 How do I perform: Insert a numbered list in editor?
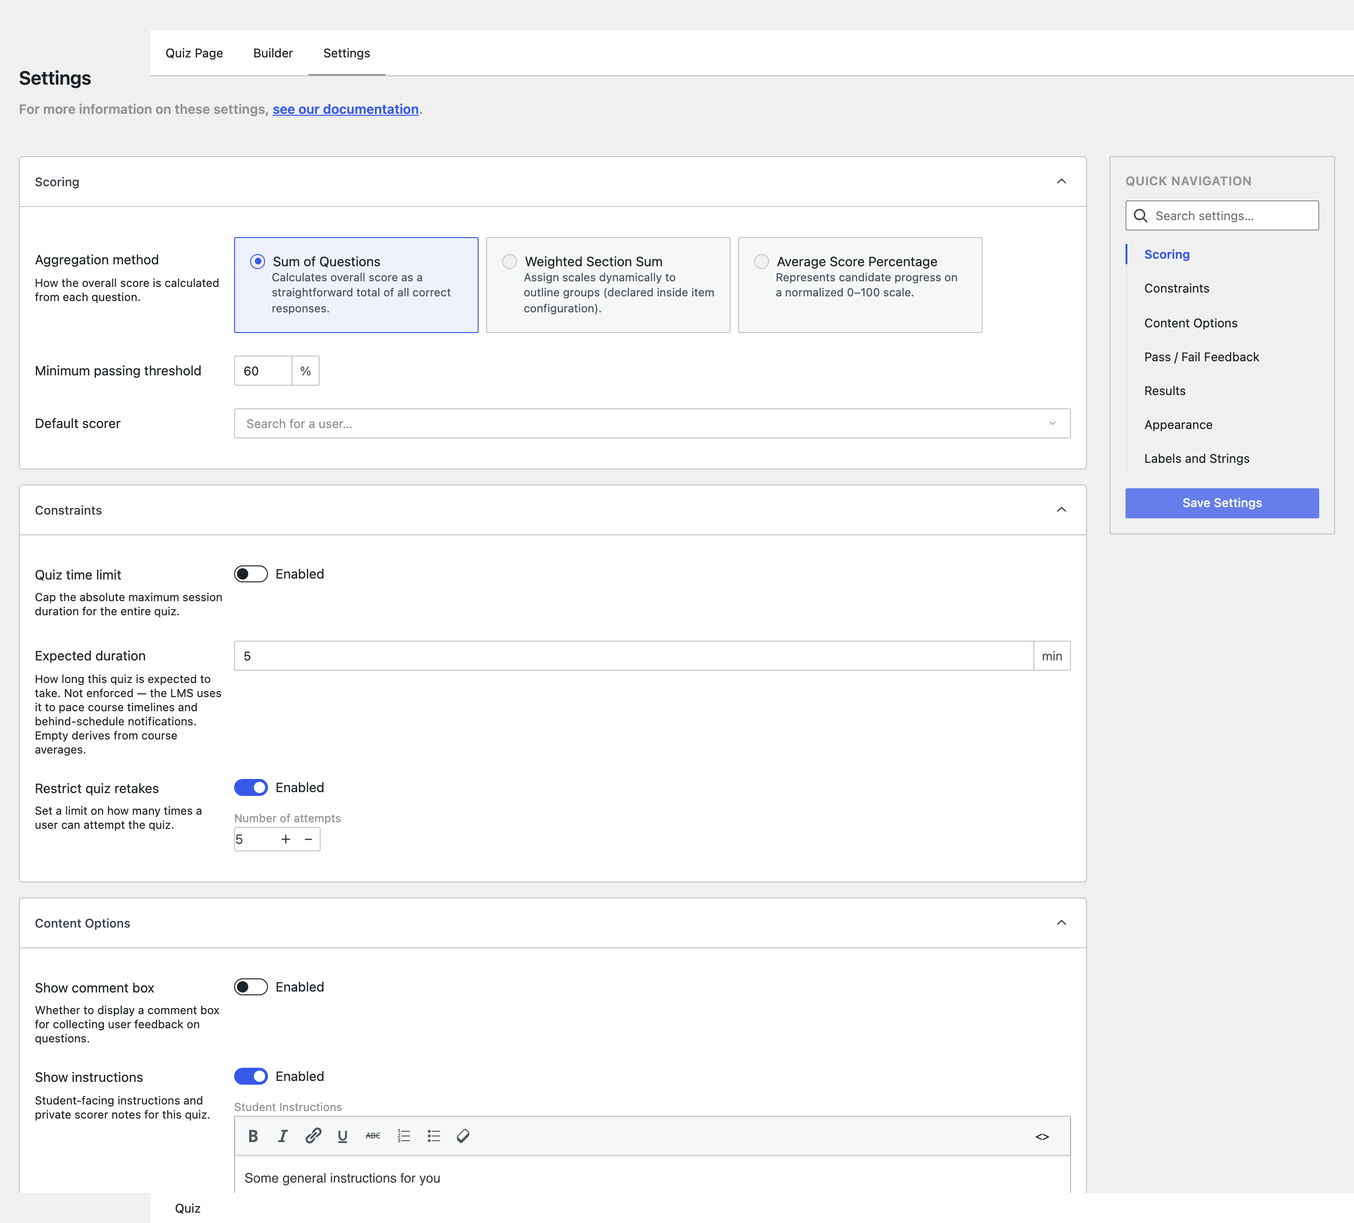click(x=404, y=1136)
